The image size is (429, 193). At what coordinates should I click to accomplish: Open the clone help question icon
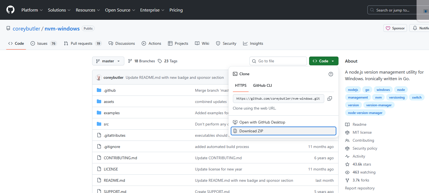[x=331, y=74]
